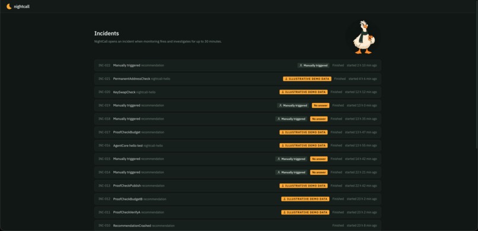Open incident INC-016 AgentCore hello test
The height and width of the screenshot is (231, 478).
point(237,146)
